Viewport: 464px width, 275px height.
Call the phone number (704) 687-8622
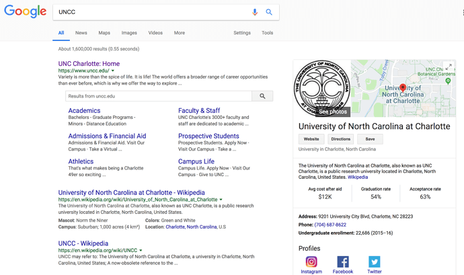[330, 225]
